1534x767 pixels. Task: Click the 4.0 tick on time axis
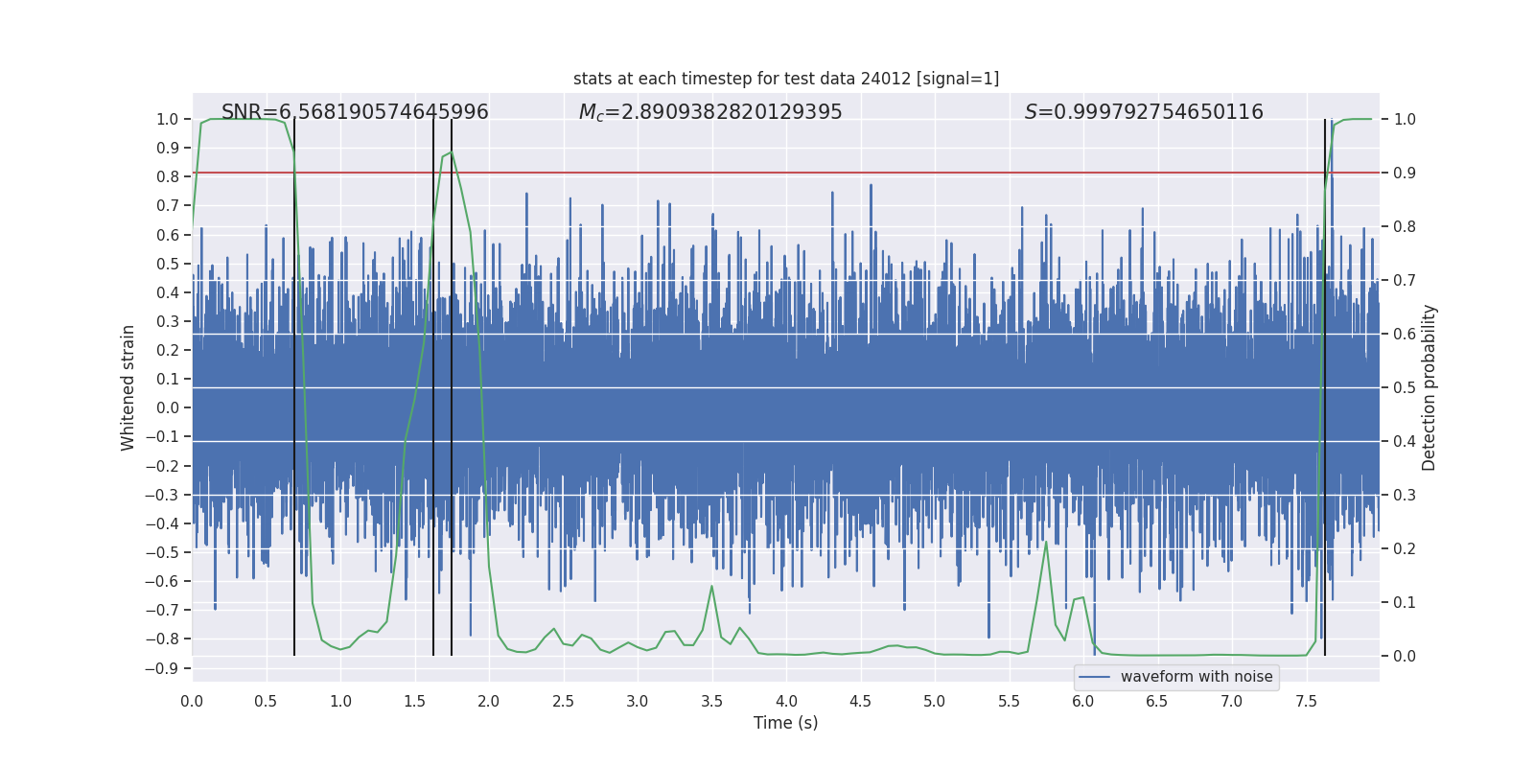786,701
